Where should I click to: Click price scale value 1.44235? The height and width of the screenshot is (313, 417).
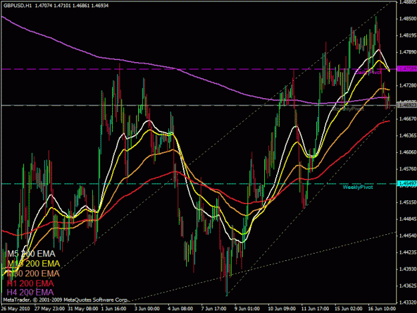click(x=408, y=252)
